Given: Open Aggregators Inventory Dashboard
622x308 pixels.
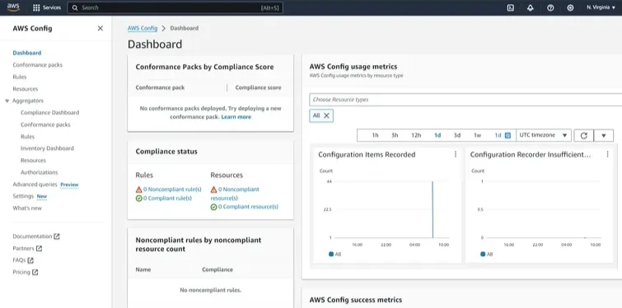Looking at the screenshot, I should coord(47,148).
